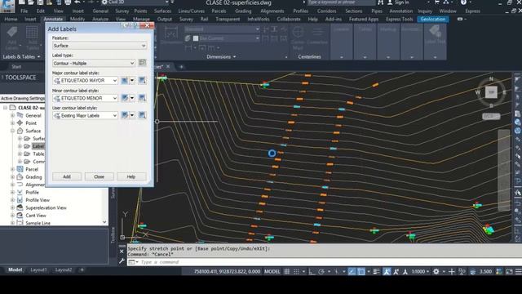Open the Geolocation ribbon tab
The width and height of the screenshot is (522, 294).
(433, 19)
